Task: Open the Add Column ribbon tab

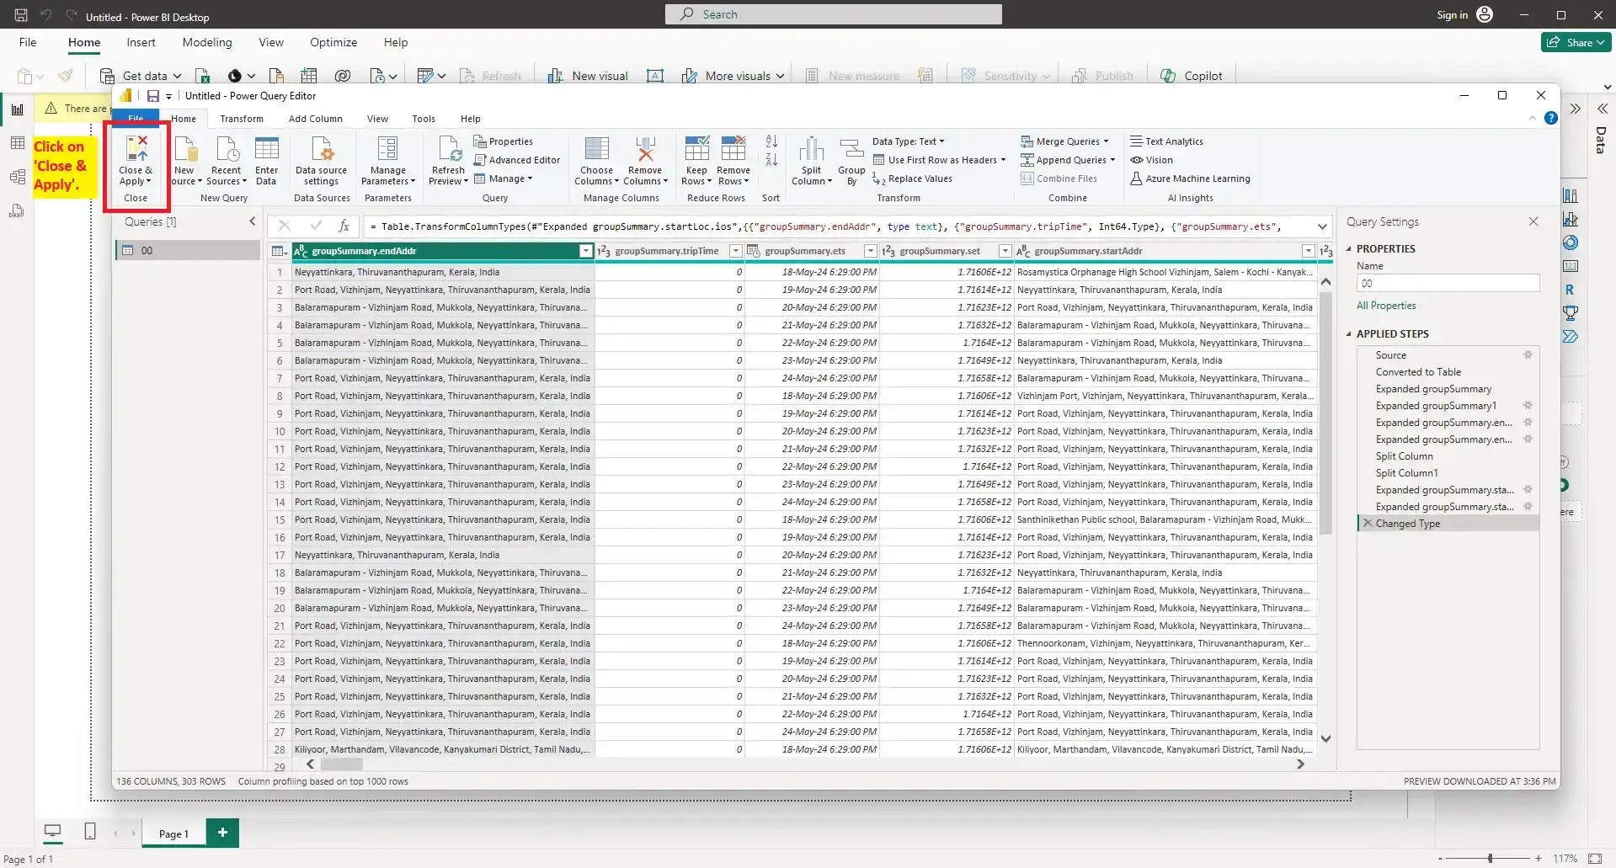Action: coord(315,118)
